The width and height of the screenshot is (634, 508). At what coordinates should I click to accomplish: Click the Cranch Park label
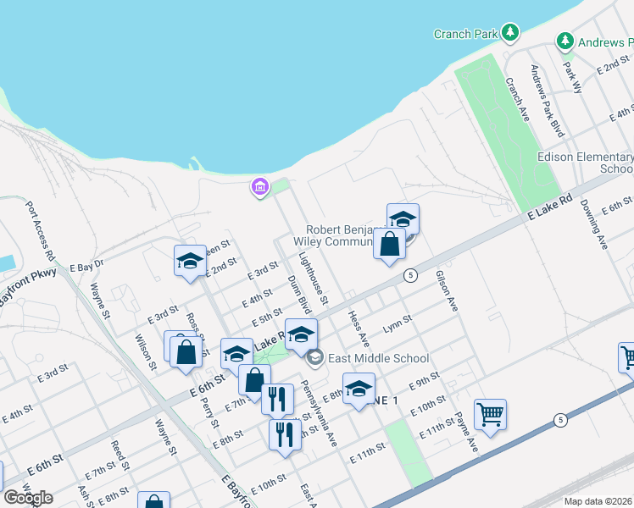[465, 34]
